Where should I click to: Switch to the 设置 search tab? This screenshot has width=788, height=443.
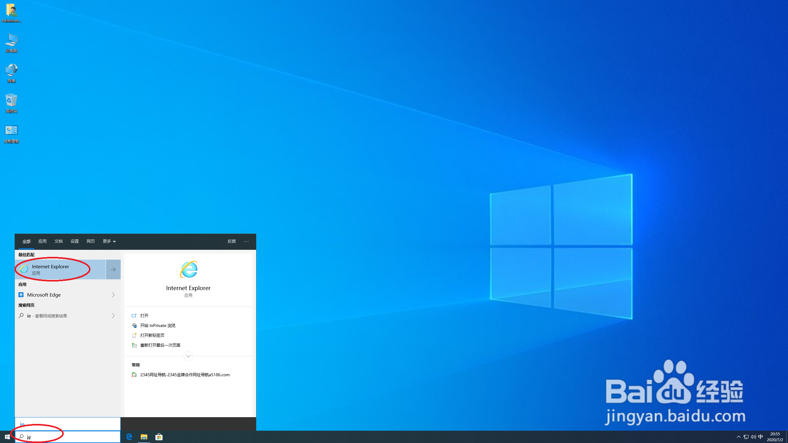[x=74, y=241]
